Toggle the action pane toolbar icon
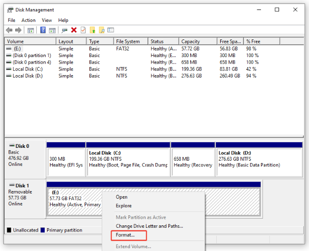The image size is (309, 251). point(52,30)
